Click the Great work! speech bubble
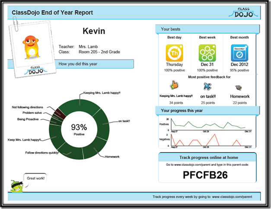 pos(35,179)
